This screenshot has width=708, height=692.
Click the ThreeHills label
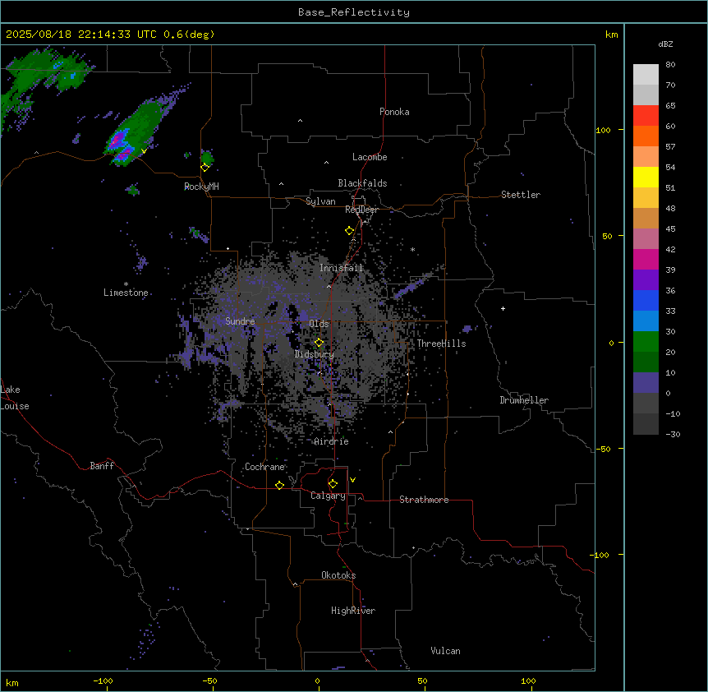441,344
